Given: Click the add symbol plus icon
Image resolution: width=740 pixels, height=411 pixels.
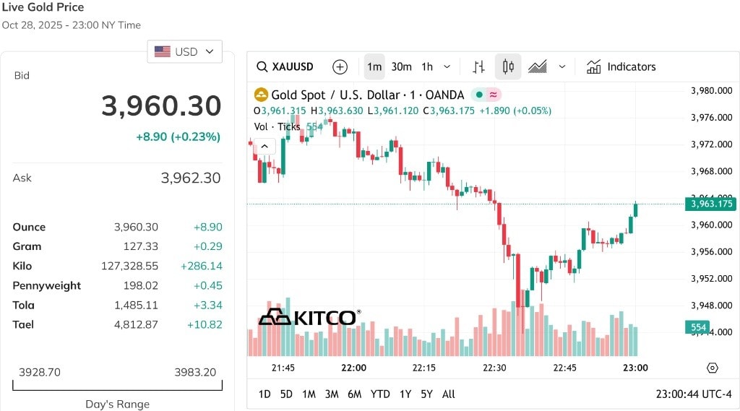Looking at the screenshot, I should [x=340, y=67].
